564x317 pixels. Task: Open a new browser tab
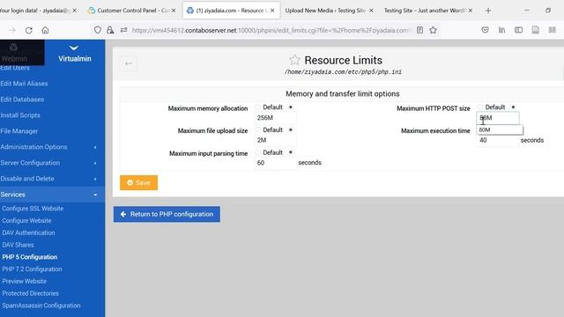pyautogui.click(x=488, y=11)
